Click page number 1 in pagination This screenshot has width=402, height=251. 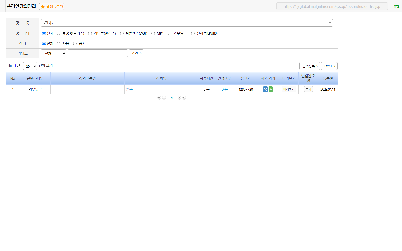pos(172,98)
